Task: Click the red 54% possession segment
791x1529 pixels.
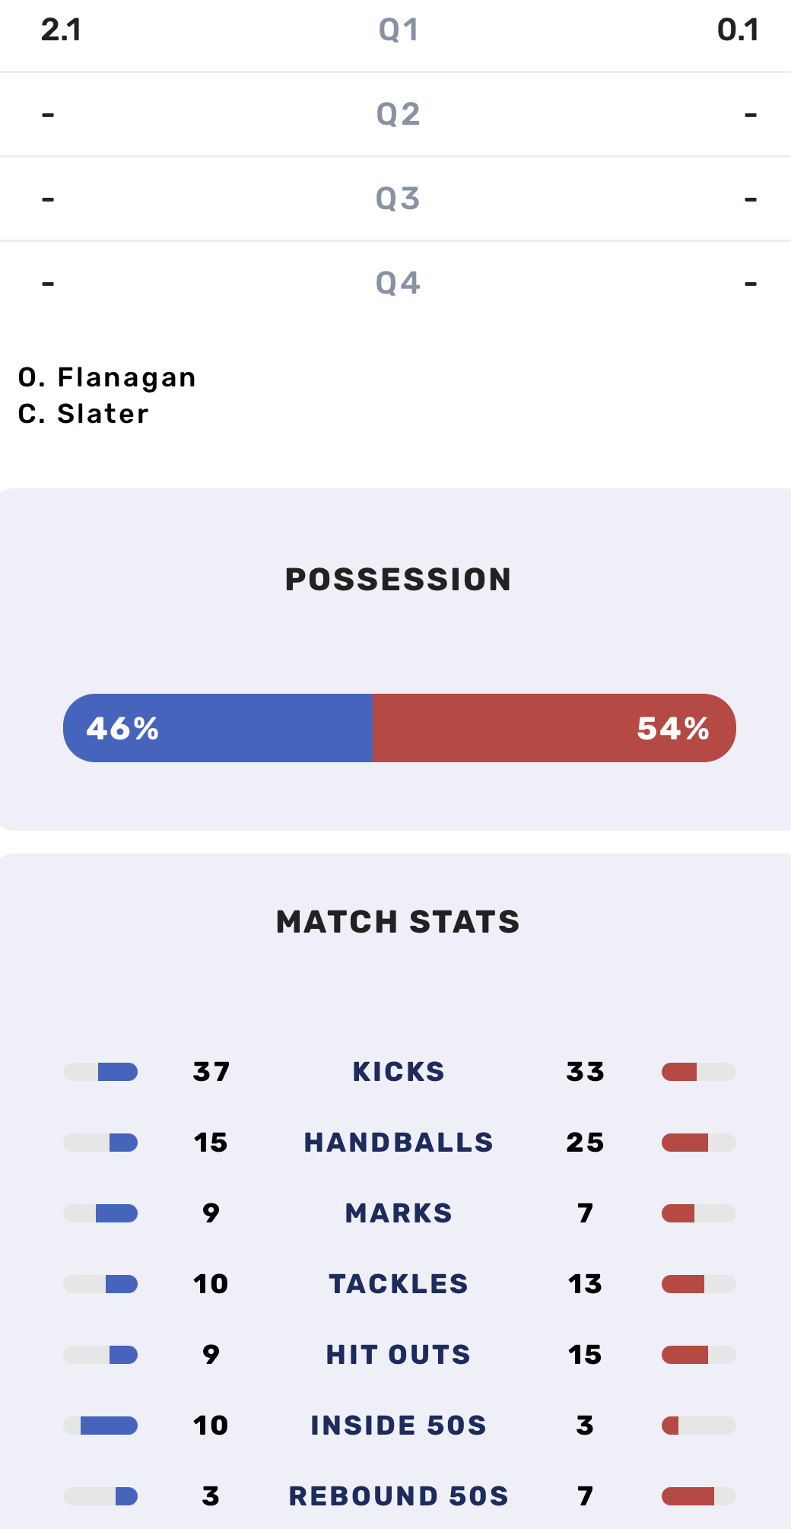Action: pos(554,728)
